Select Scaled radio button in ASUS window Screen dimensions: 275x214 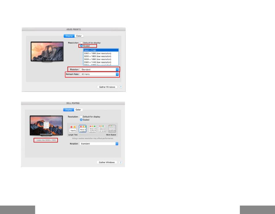(x=81, y=46)
